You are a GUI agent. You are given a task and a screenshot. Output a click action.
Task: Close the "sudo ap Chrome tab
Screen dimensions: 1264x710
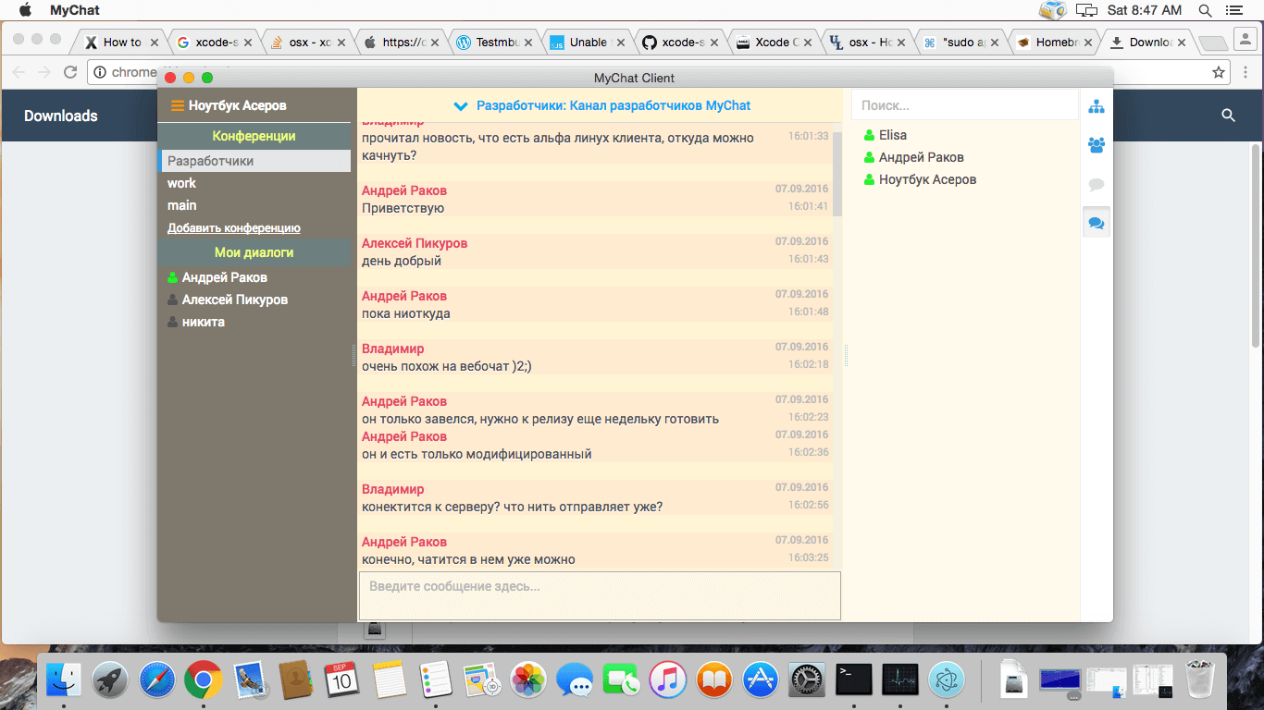(994, 43)
